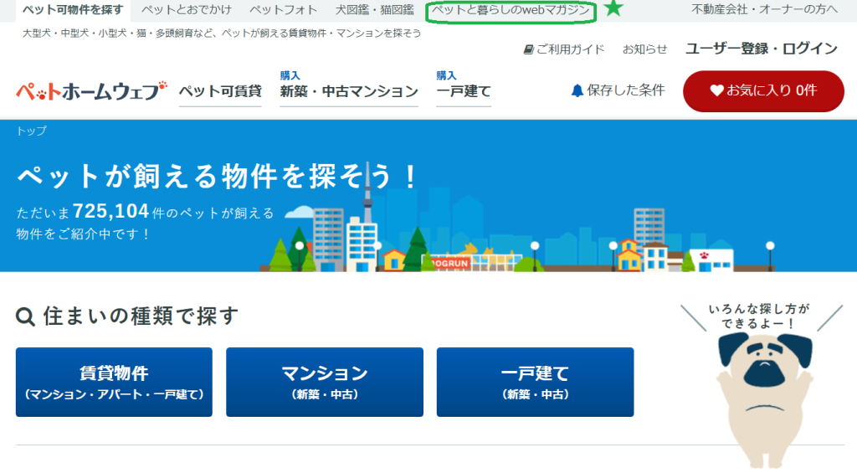Open 不動産会社・オーナーの方へ link
Screen dimensions: 857x473
coord(764,10)
